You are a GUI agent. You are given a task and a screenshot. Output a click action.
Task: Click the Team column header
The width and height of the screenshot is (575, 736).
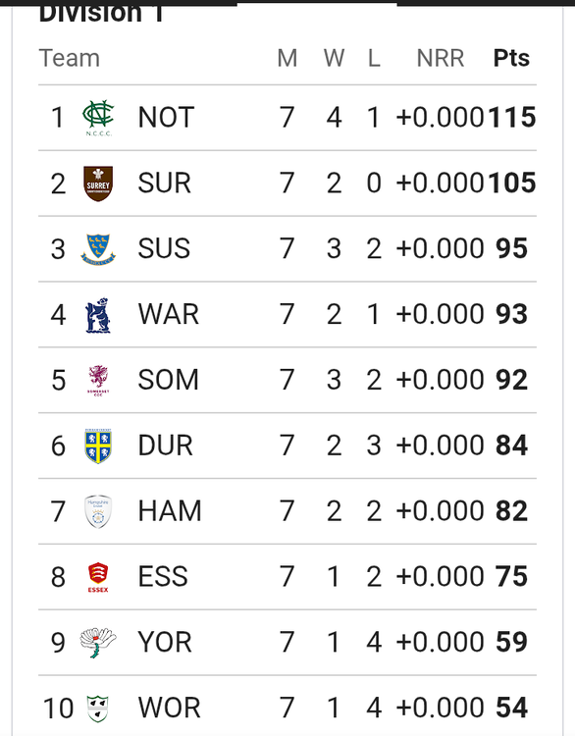pos(70,58)
